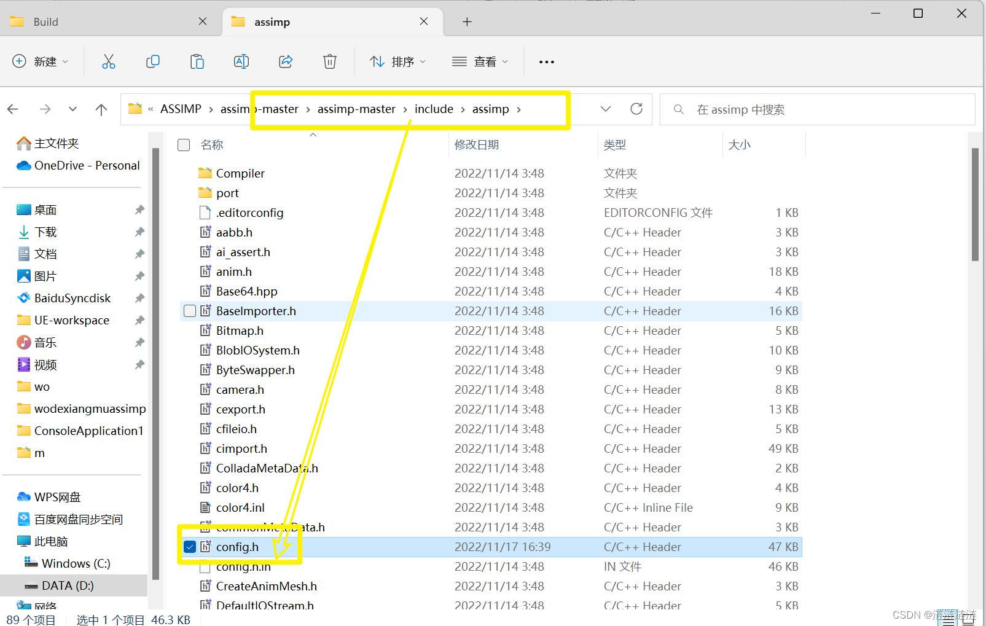The height and width of the screenshot is (626, 986).
Task: Expand address bar history dropdown
Action: 606,109
